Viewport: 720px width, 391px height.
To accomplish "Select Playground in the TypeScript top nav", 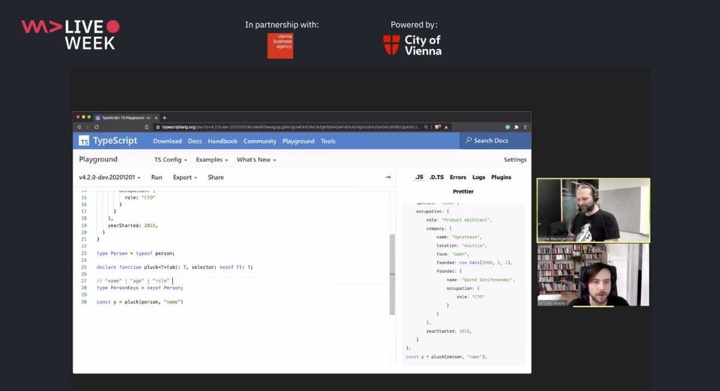I will [298, 141].
